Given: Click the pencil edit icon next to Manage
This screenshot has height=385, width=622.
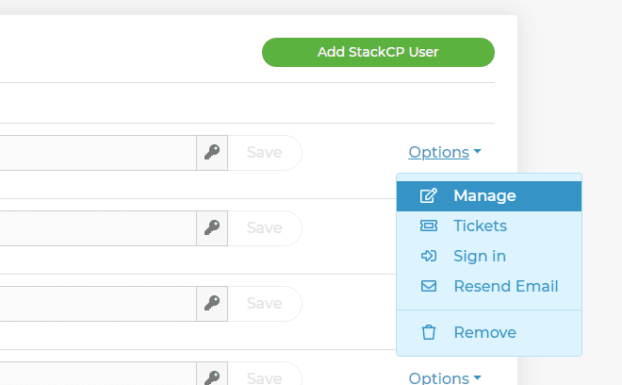Looking at the screenshot, I should click(429, 195).
